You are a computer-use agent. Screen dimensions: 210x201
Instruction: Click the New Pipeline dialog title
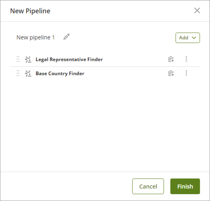30,11
